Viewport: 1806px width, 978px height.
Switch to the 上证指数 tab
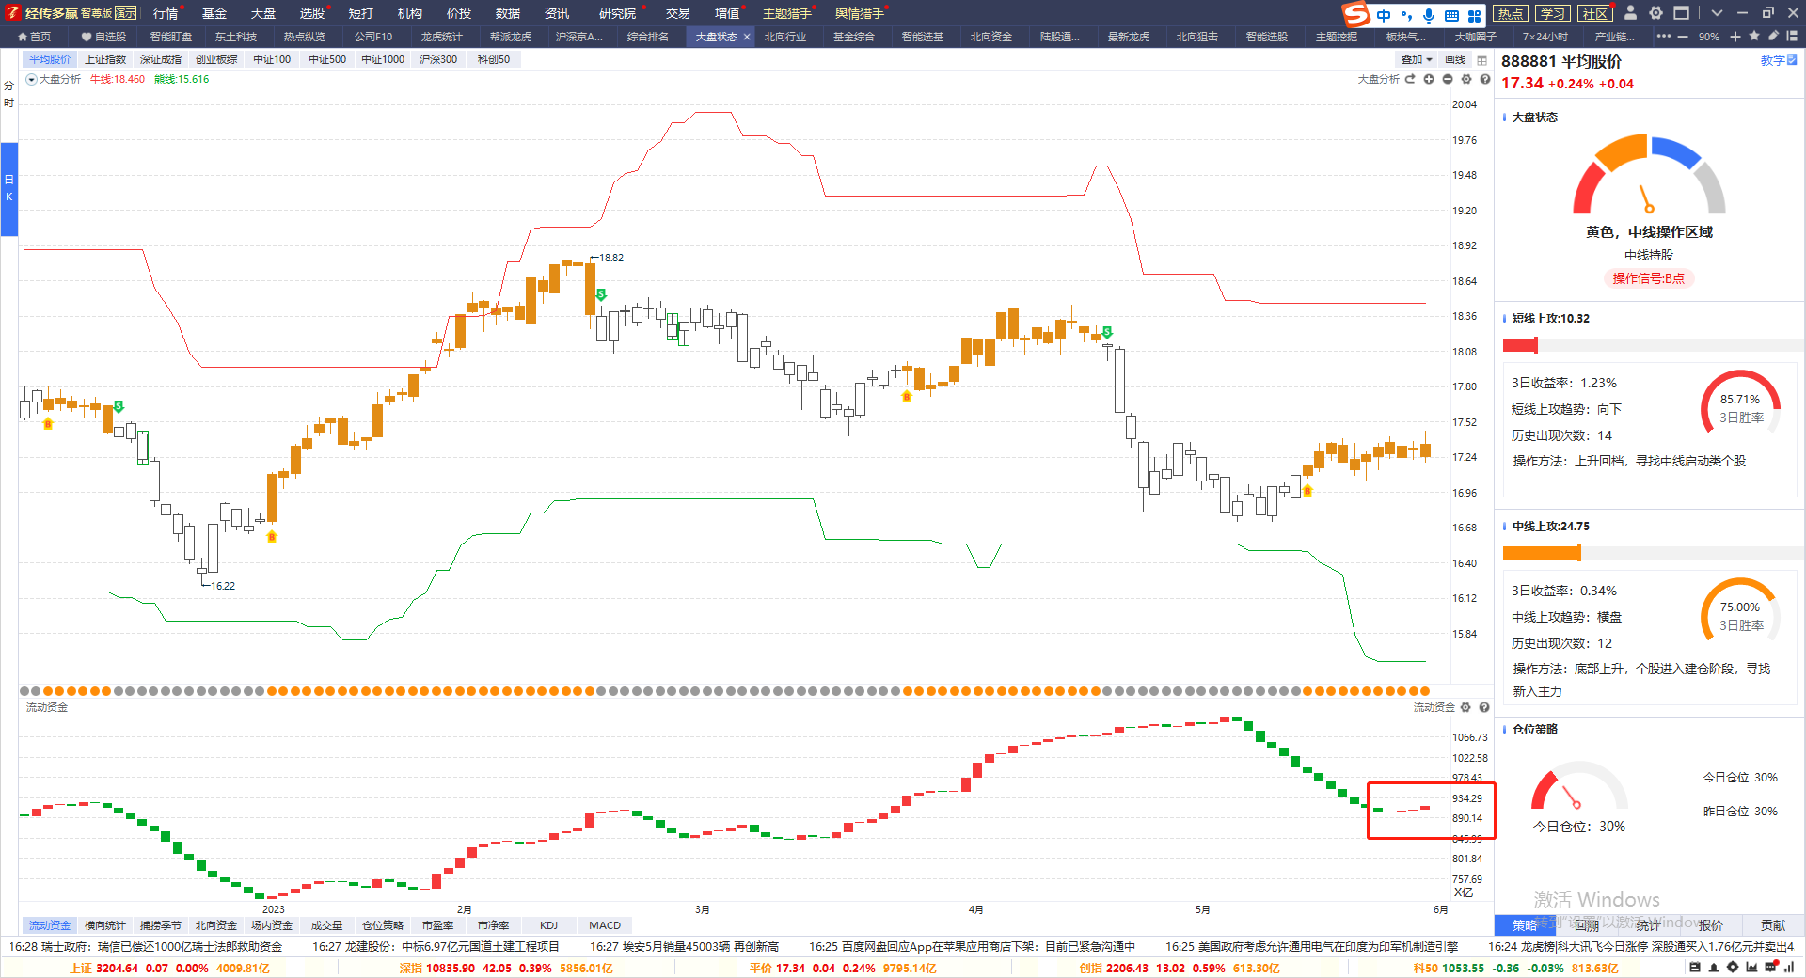105,59
